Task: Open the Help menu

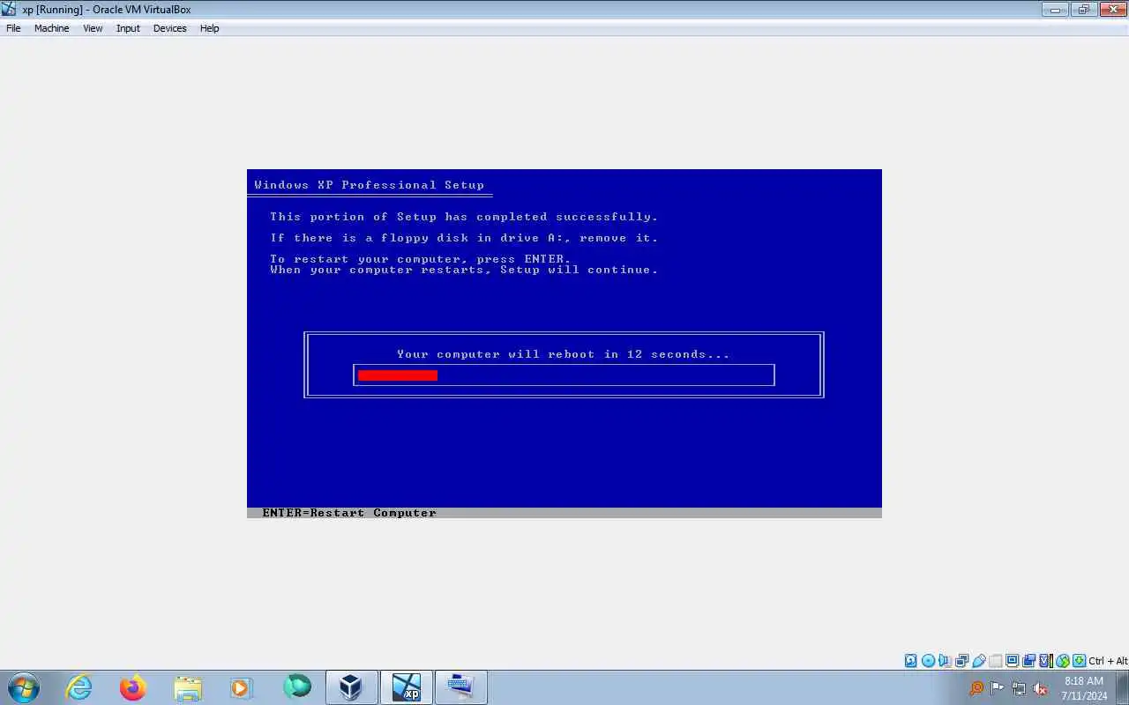Action: pos(209,28)
